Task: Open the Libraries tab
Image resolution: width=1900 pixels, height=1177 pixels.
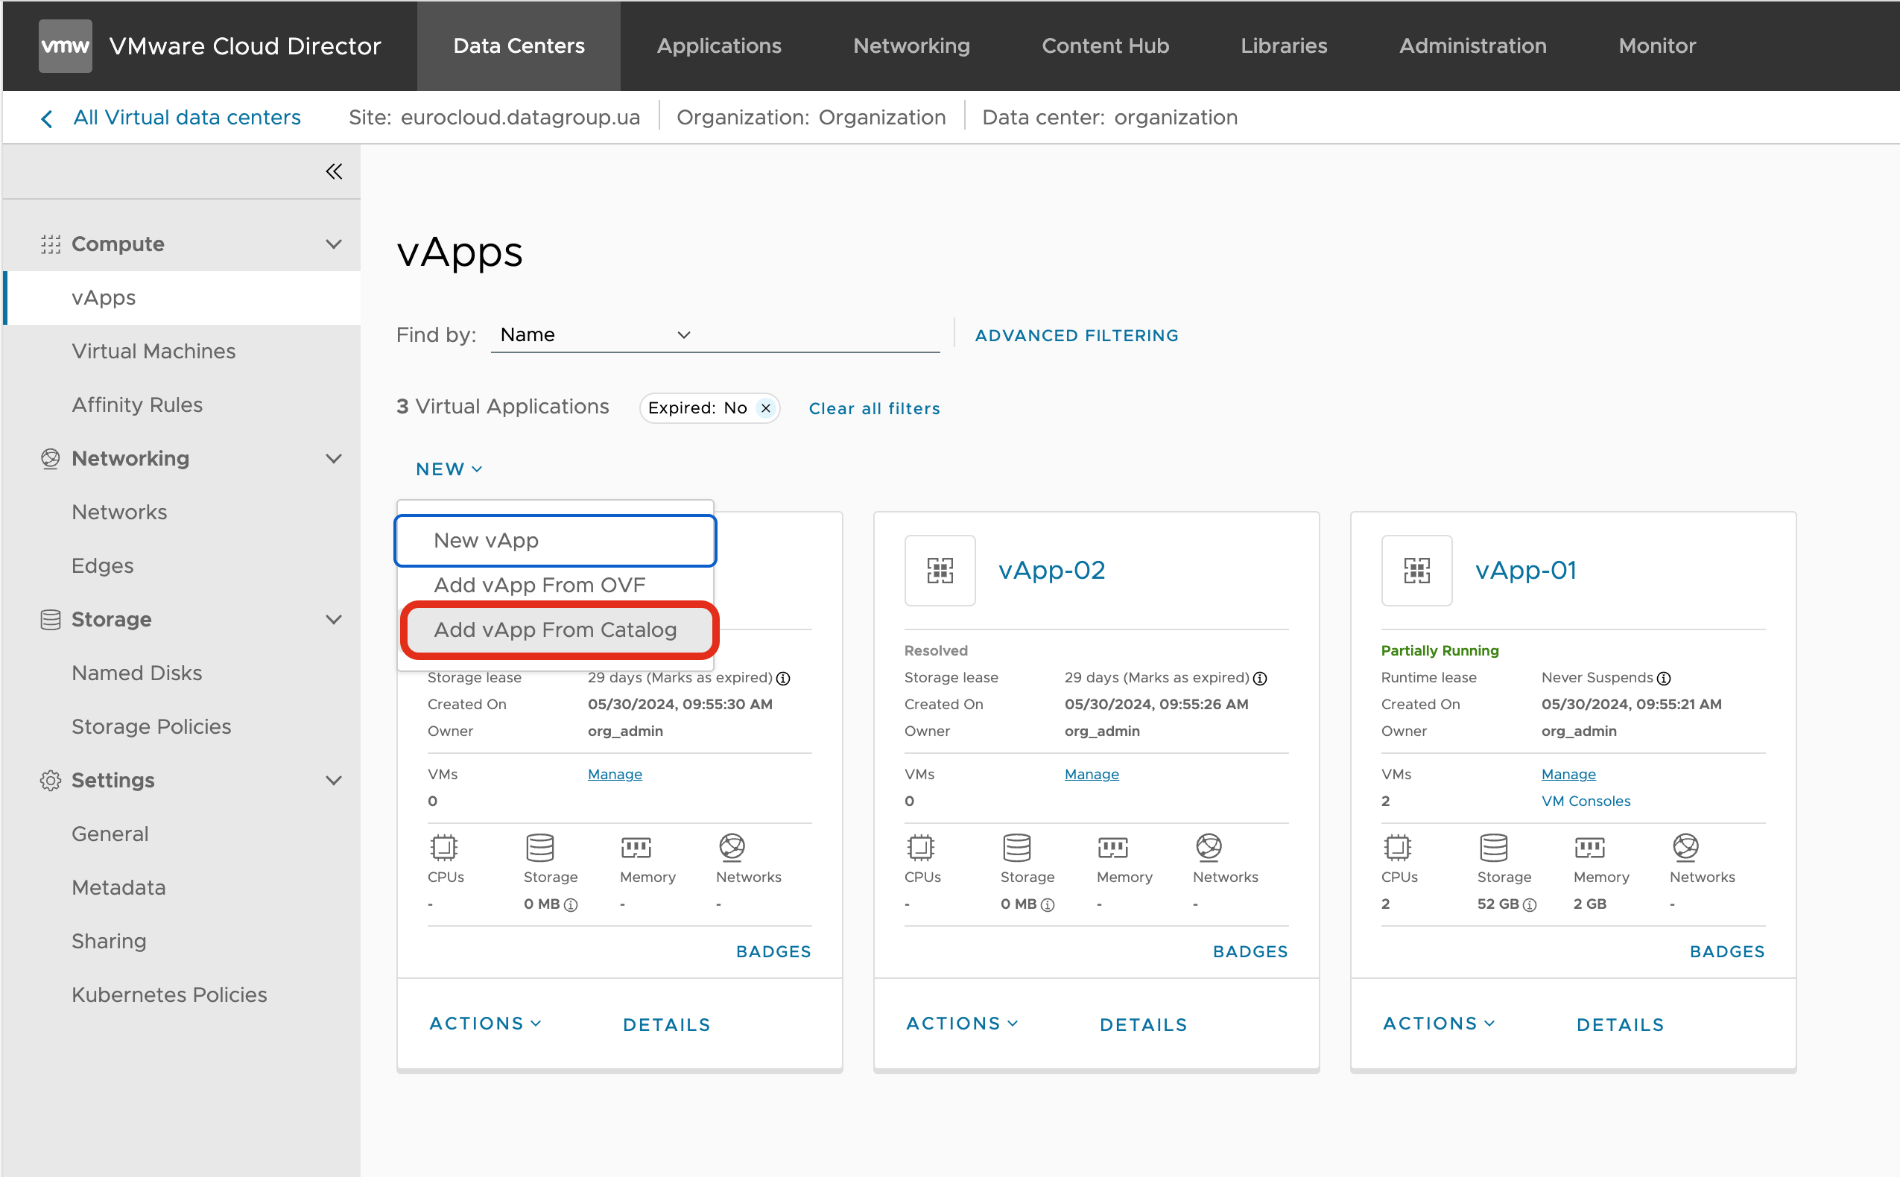Action: [1285, 46]
